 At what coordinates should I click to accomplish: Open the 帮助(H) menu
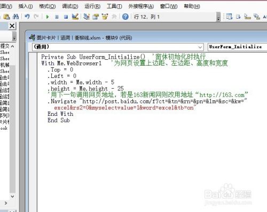(x=192, y=6)
